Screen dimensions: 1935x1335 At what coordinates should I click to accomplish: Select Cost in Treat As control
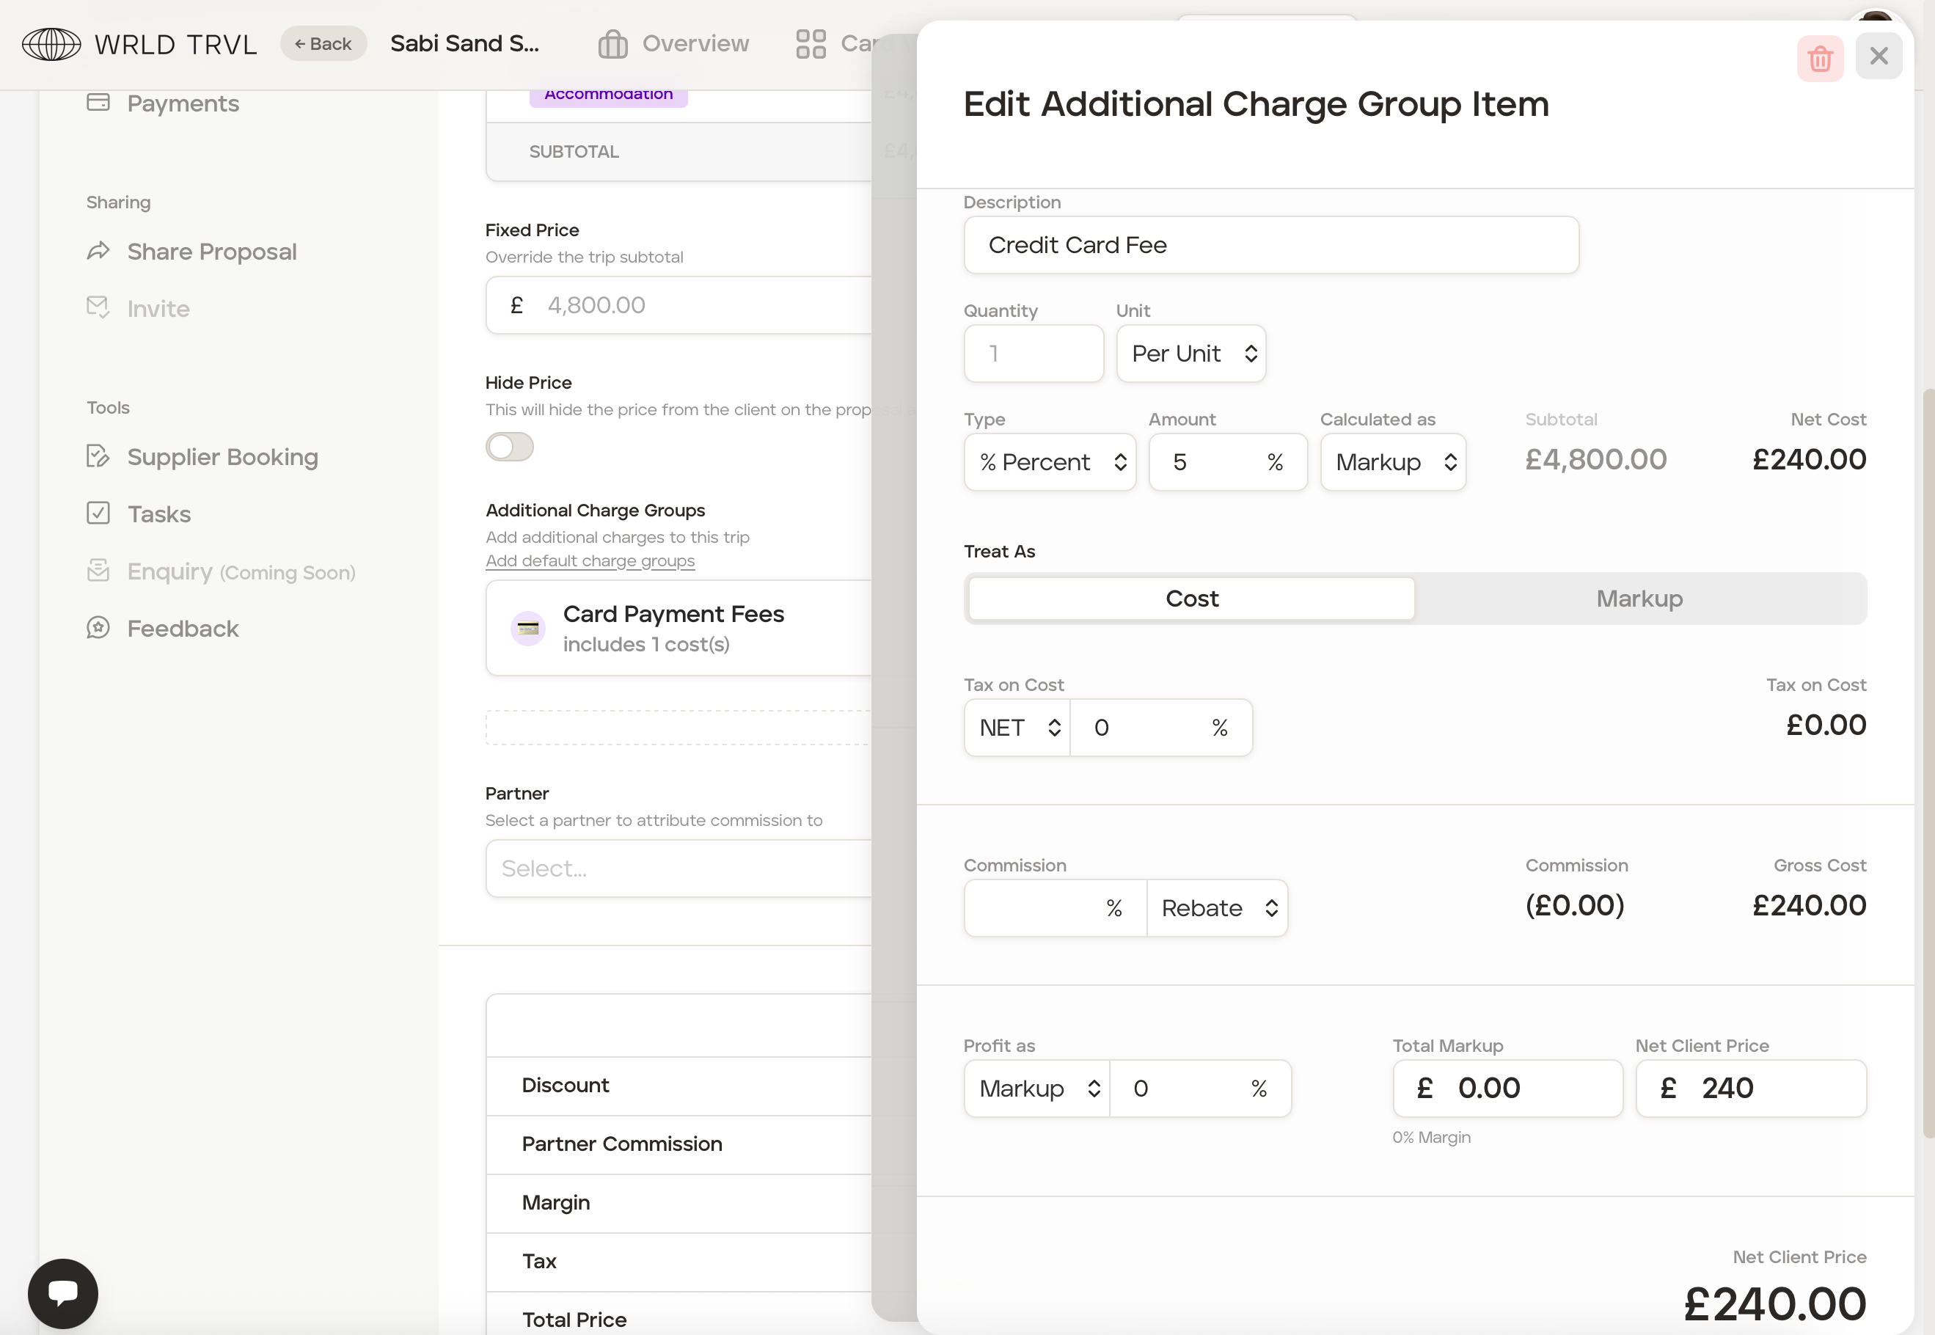pyautogui.click(x=1190, y=599)
